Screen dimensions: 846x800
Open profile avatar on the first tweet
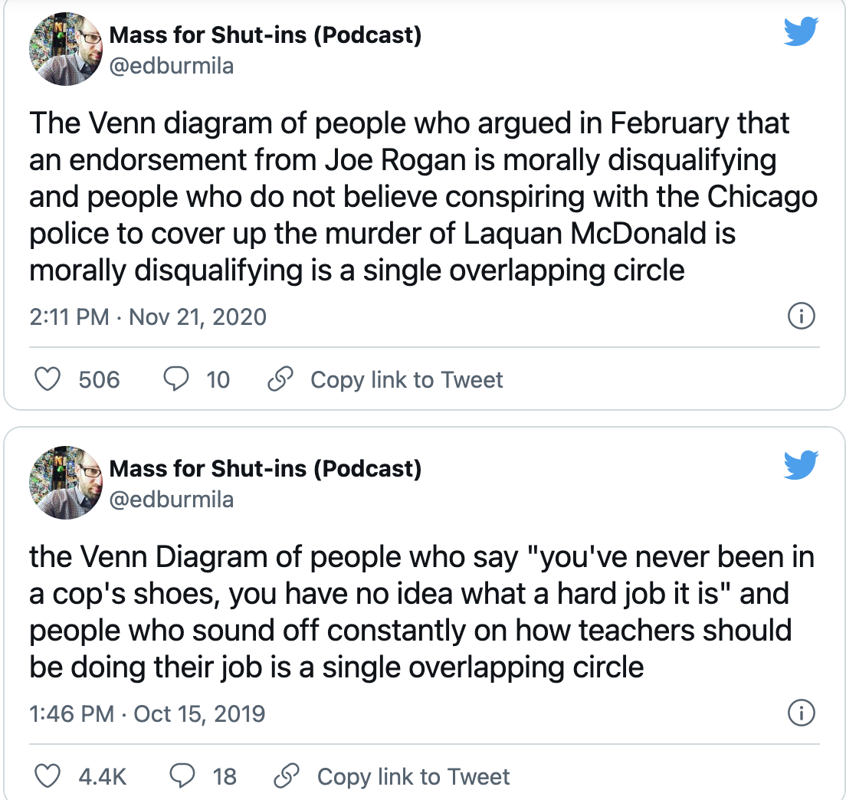[66, 49]
